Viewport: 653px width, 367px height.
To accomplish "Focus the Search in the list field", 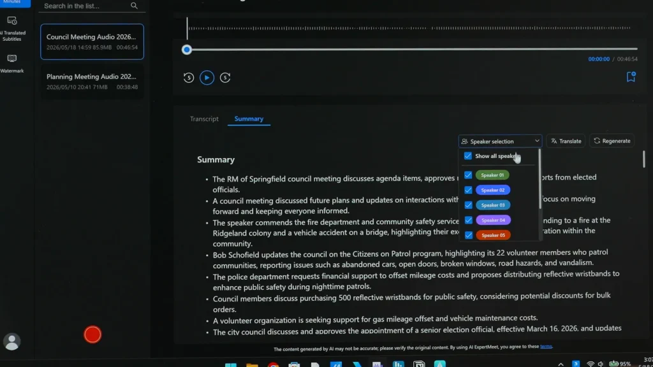I will point(92,6).
